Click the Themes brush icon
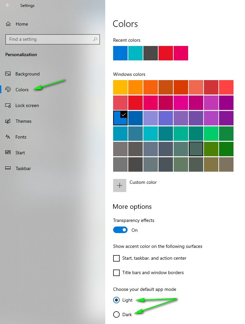245x324 pixels. click(x=8, y=121)
